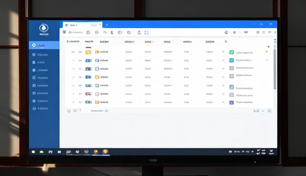Screen dimensions: 306x176
Task: Click the view switch button below the table's right
Action: pos(269,110)
